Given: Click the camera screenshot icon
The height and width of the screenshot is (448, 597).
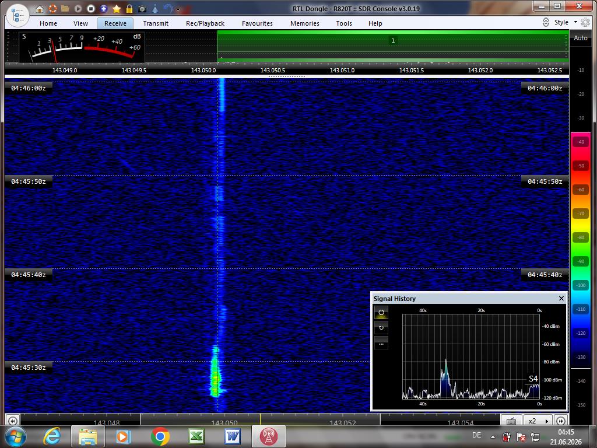Looking at the screenshot, I should [x=142, y=8].
